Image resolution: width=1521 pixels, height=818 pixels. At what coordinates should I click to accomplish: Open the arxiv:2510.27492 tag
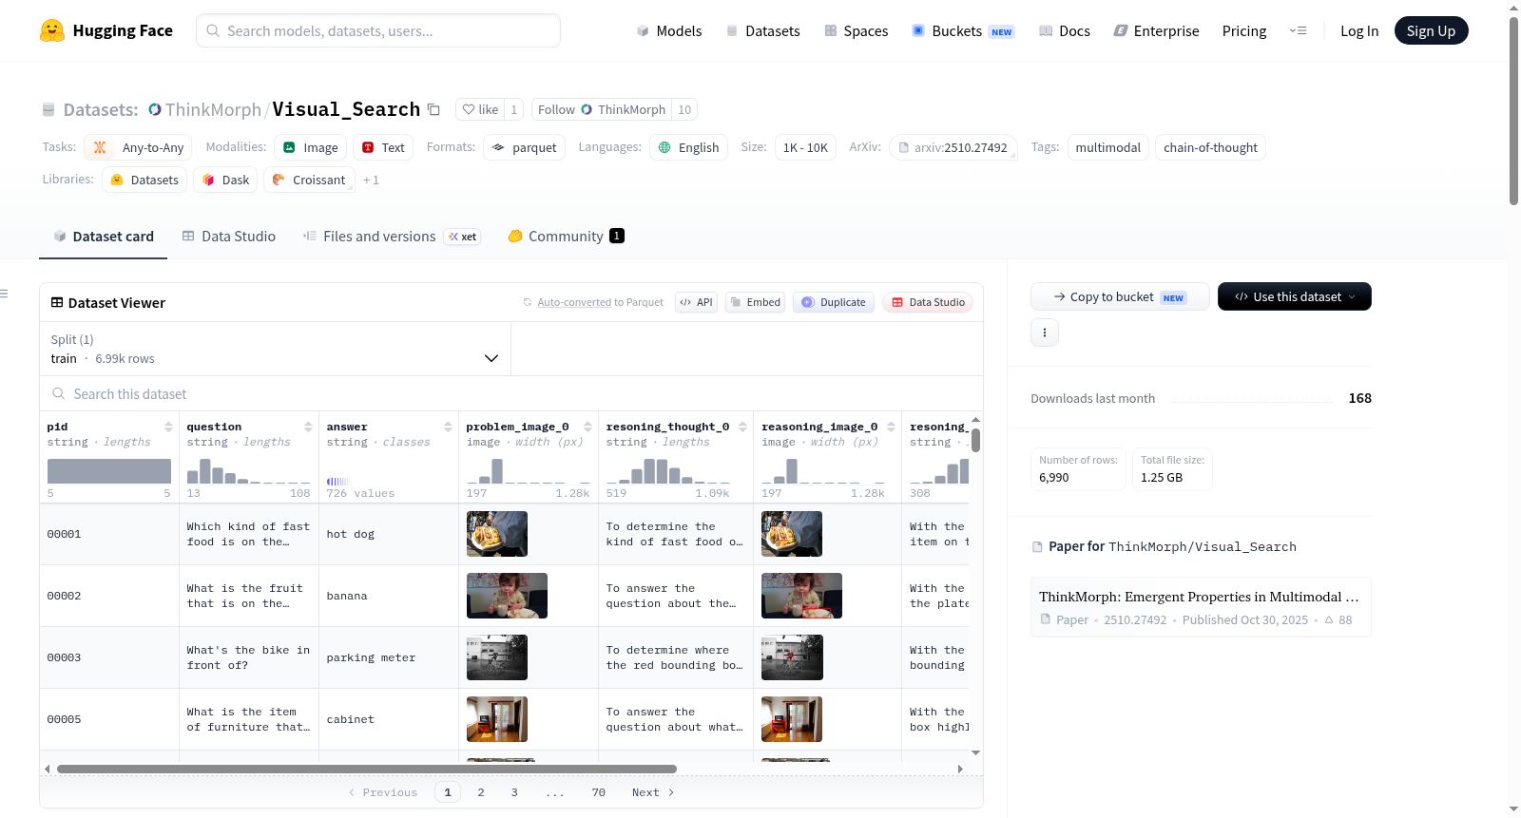coord(953,147)
